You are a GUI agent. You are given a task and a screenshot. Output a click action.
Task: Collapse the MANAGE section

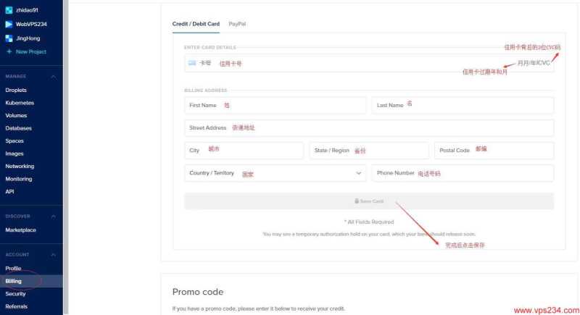[53, 77]
